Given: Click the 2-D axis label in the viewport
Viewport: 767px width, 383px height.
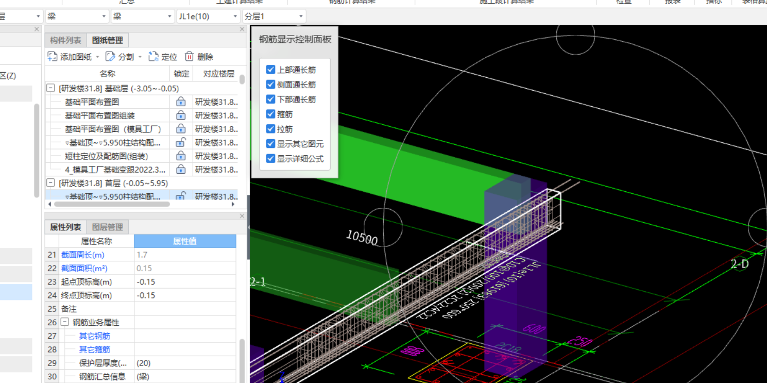Looking at the screenshot, I should [x=740, y=264].
